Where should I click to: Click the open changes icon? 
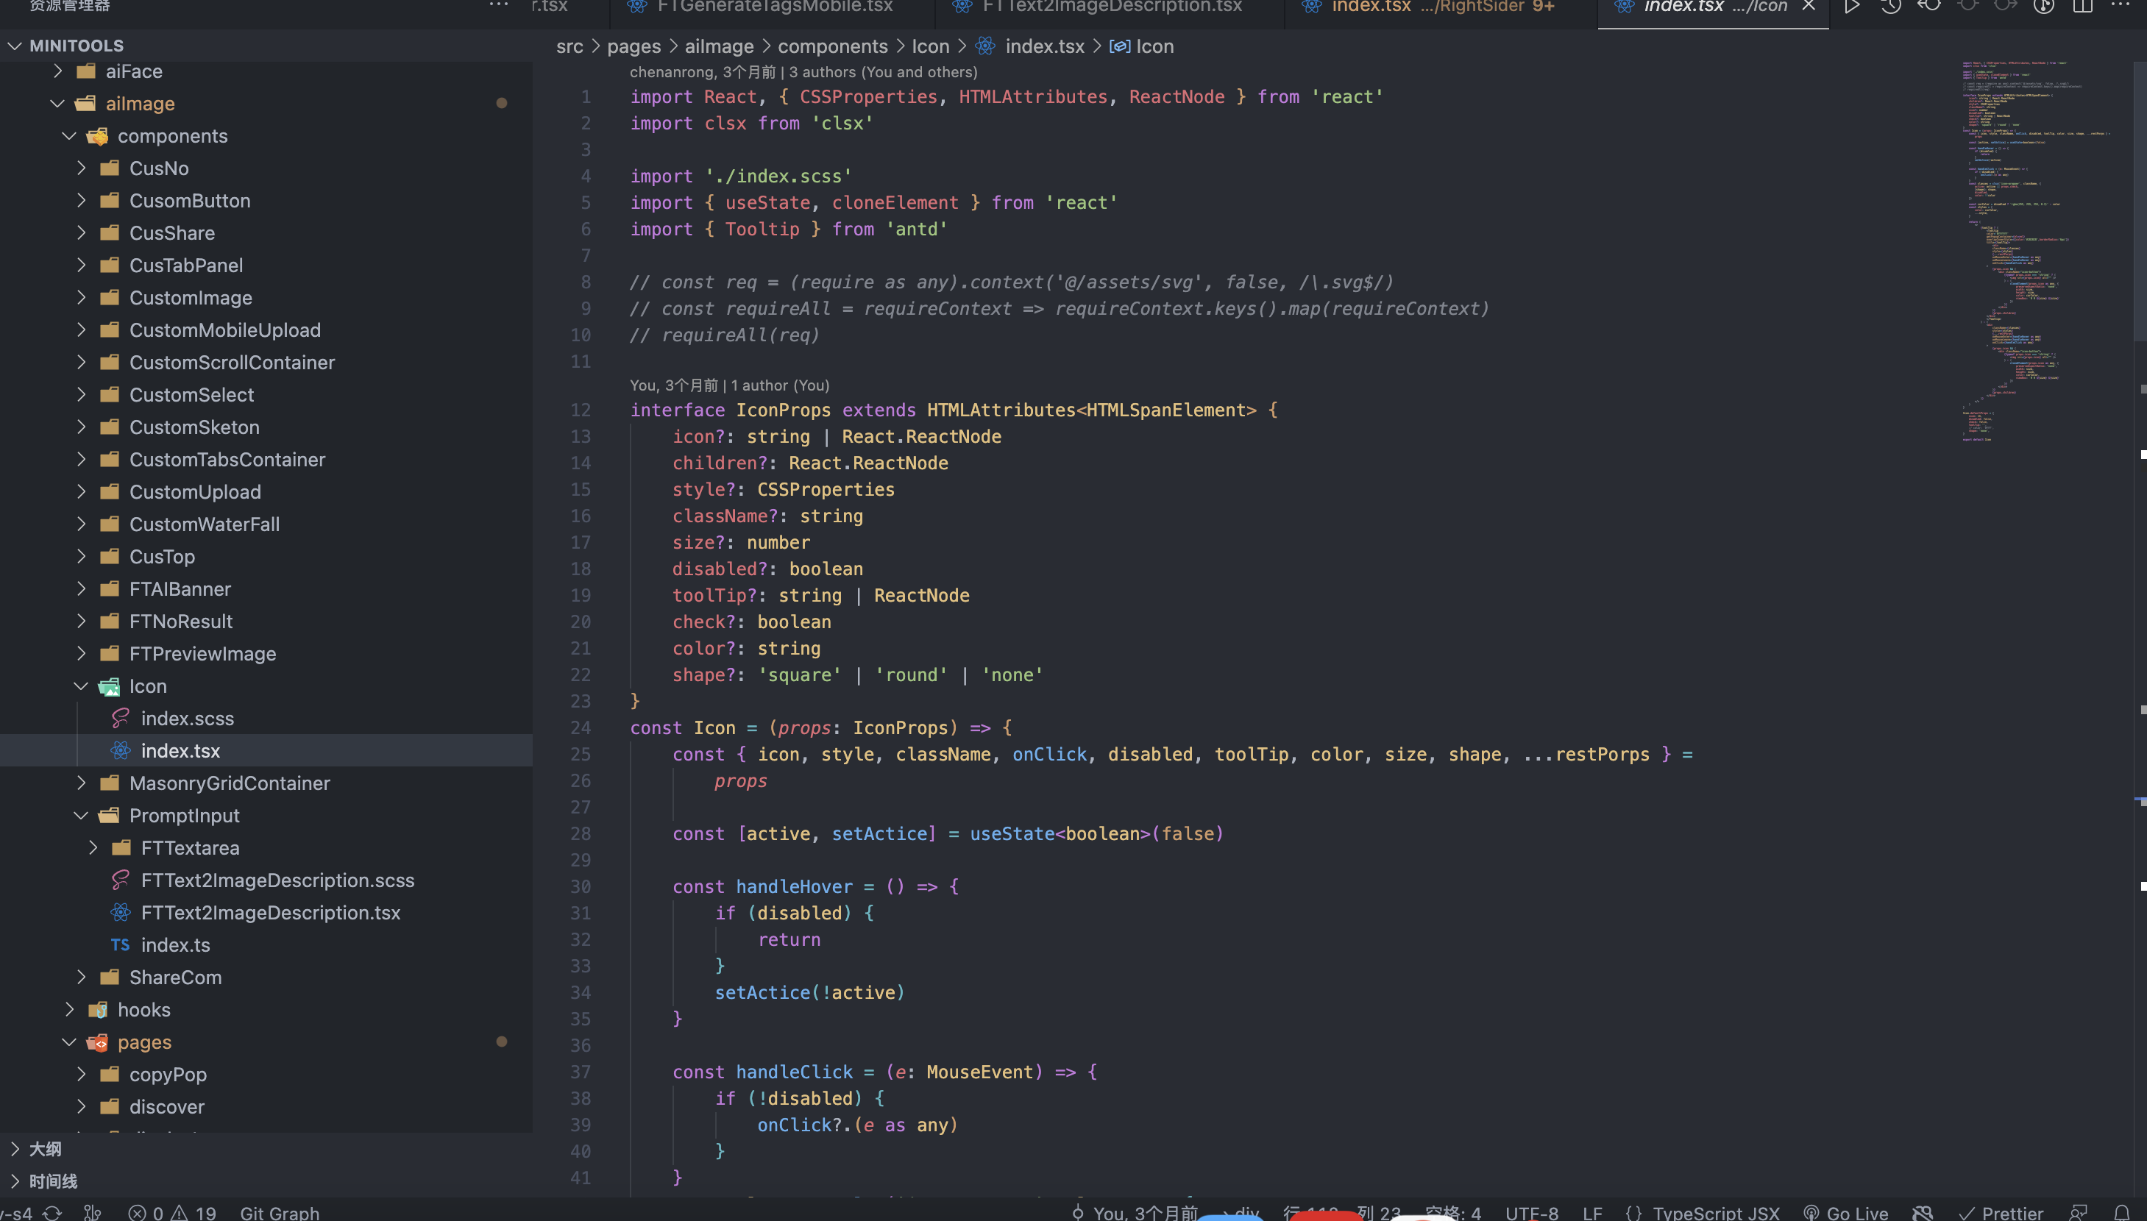coord(1929,7)
